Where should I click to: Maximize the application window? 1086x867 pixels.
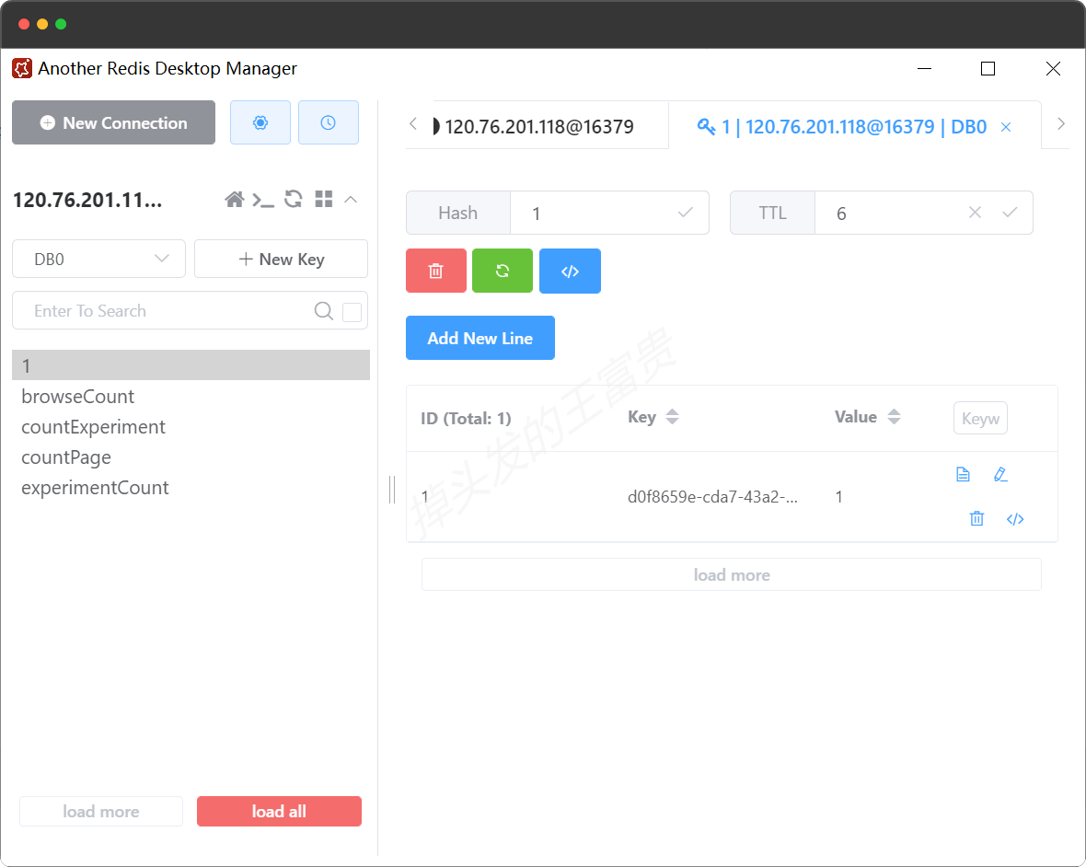[988, 68]
